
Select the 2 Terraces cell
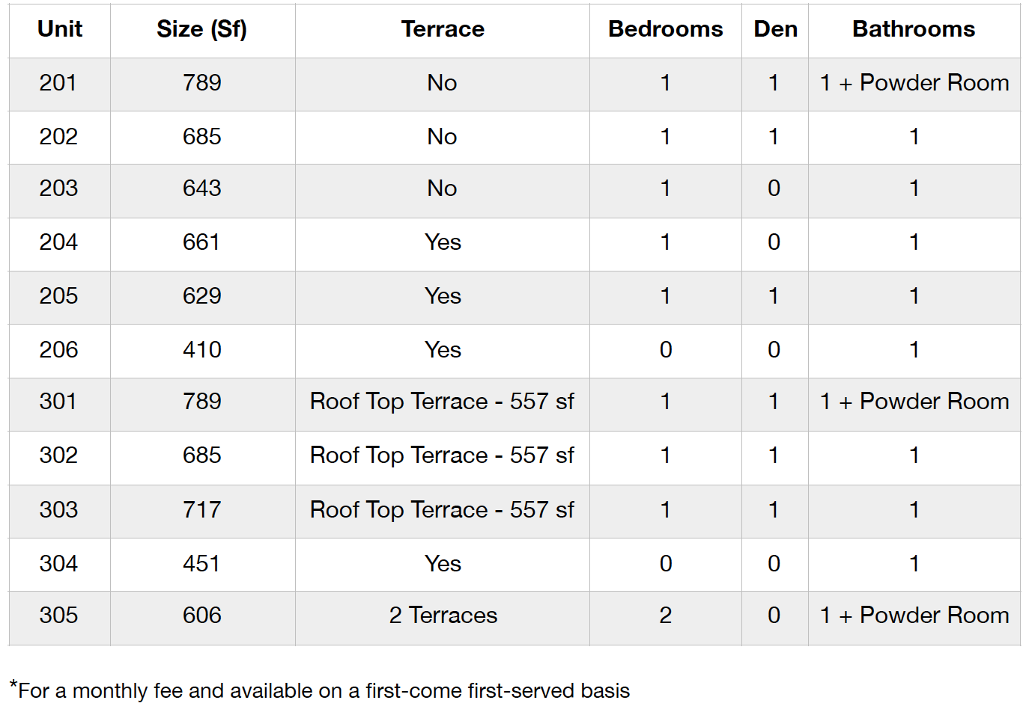(443, 618)
